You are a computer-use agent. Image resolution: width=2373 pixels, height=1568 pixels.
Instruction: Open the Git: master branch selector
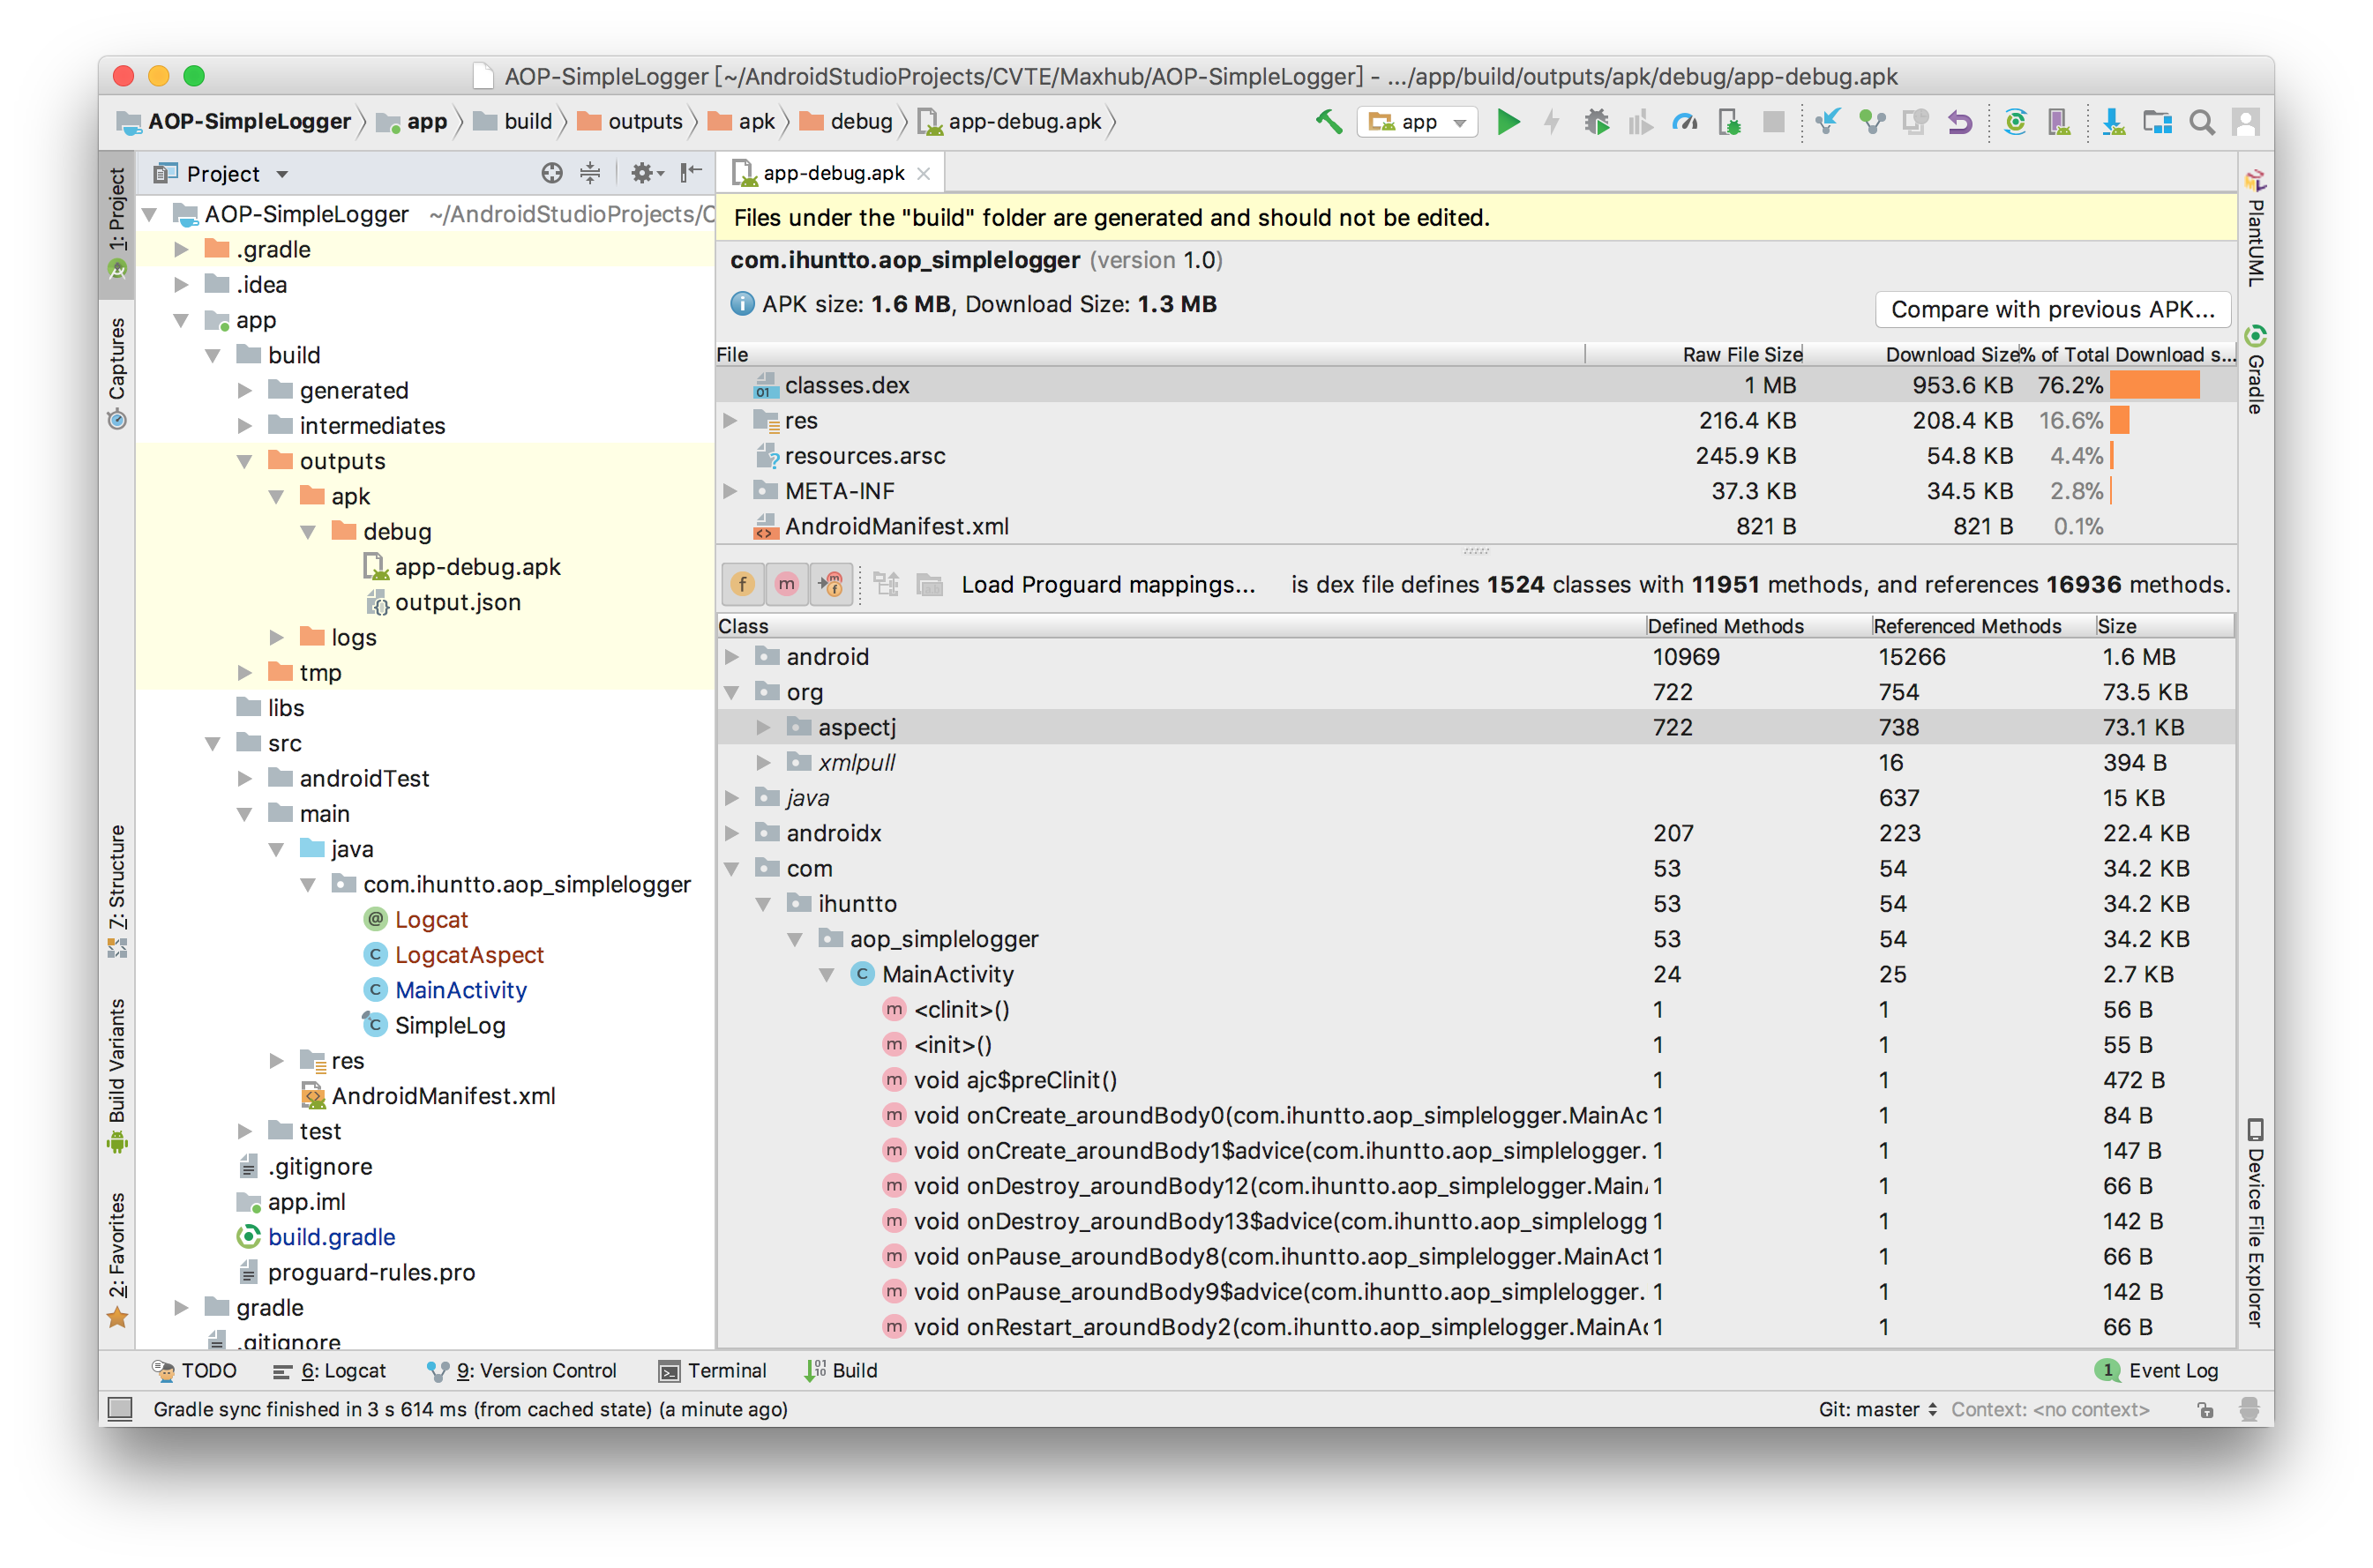click(x=1877, y=1409)
